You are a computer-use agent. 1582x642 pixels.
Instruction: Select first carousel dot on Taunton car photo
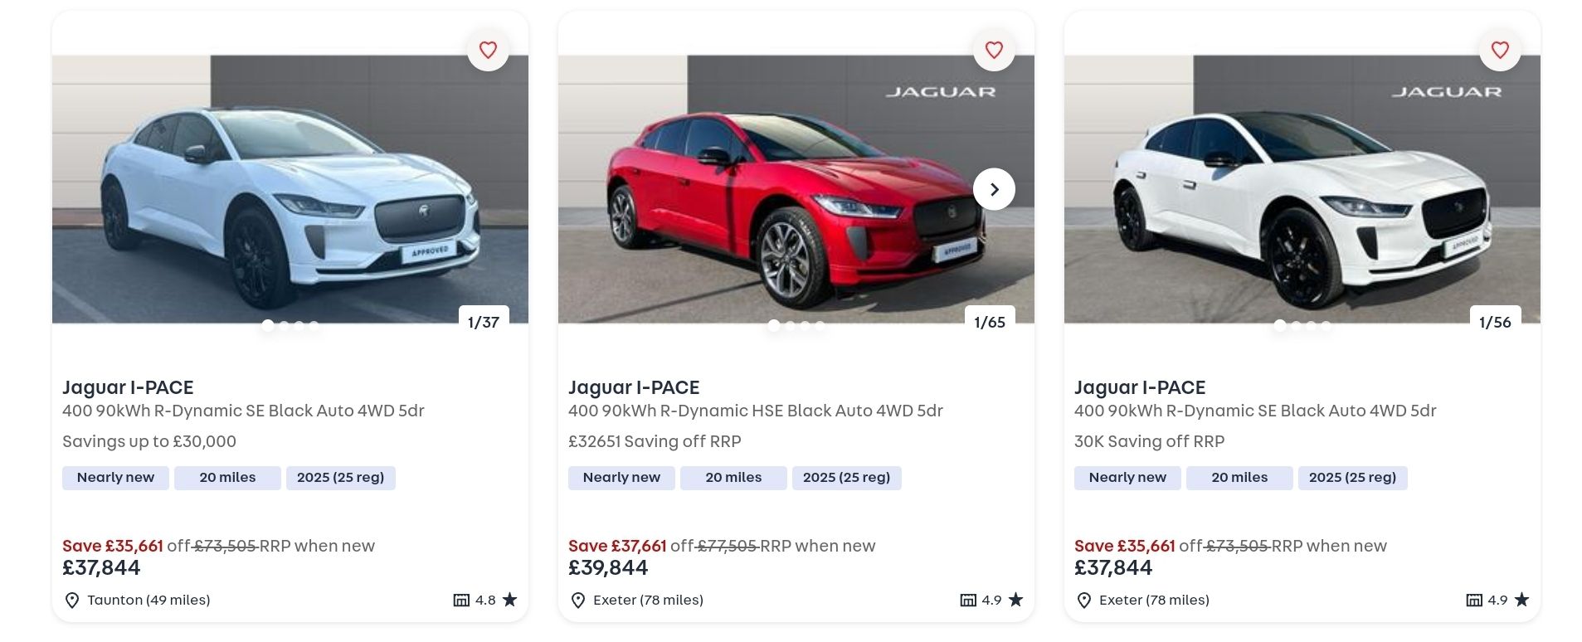click(268, 325)
